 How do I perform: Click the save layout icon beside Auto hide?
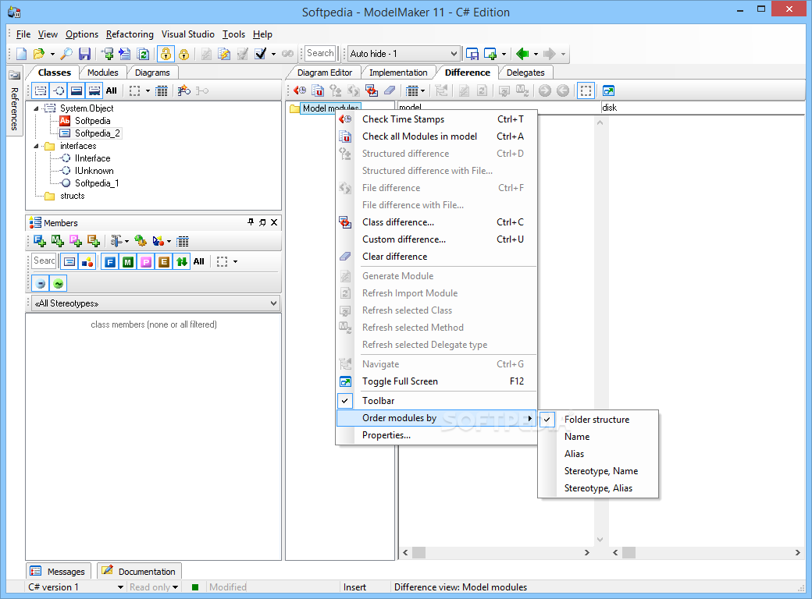coord(472,54)
